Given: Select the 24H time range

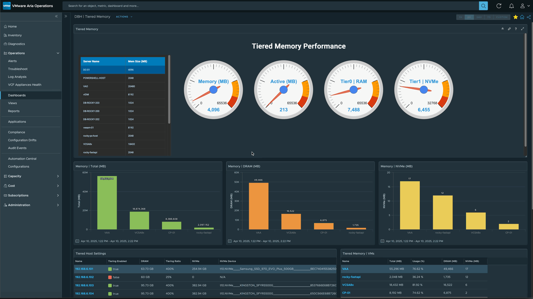Looking at the screenshot, I should (479, 17).
